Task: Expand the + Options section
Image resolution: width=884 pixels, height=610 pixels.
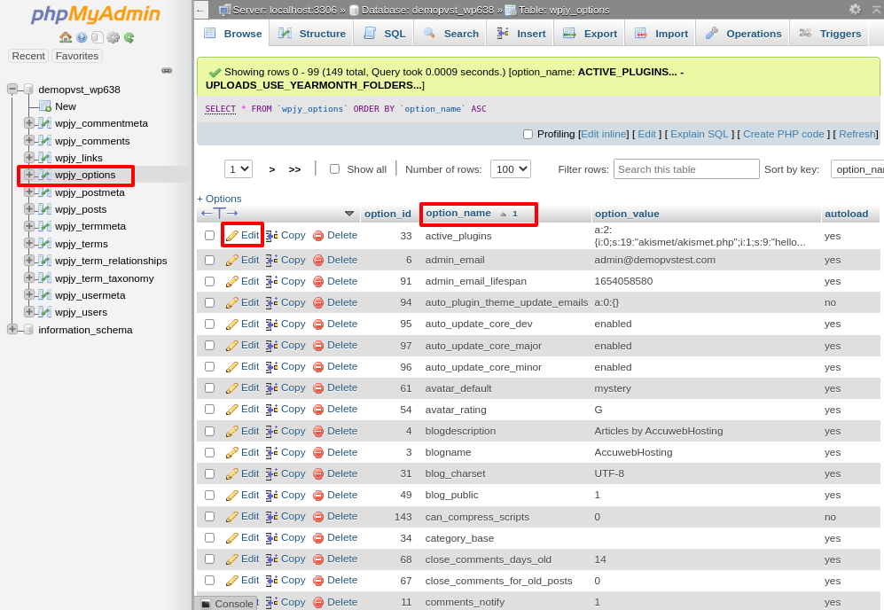Action: (219, 199)
